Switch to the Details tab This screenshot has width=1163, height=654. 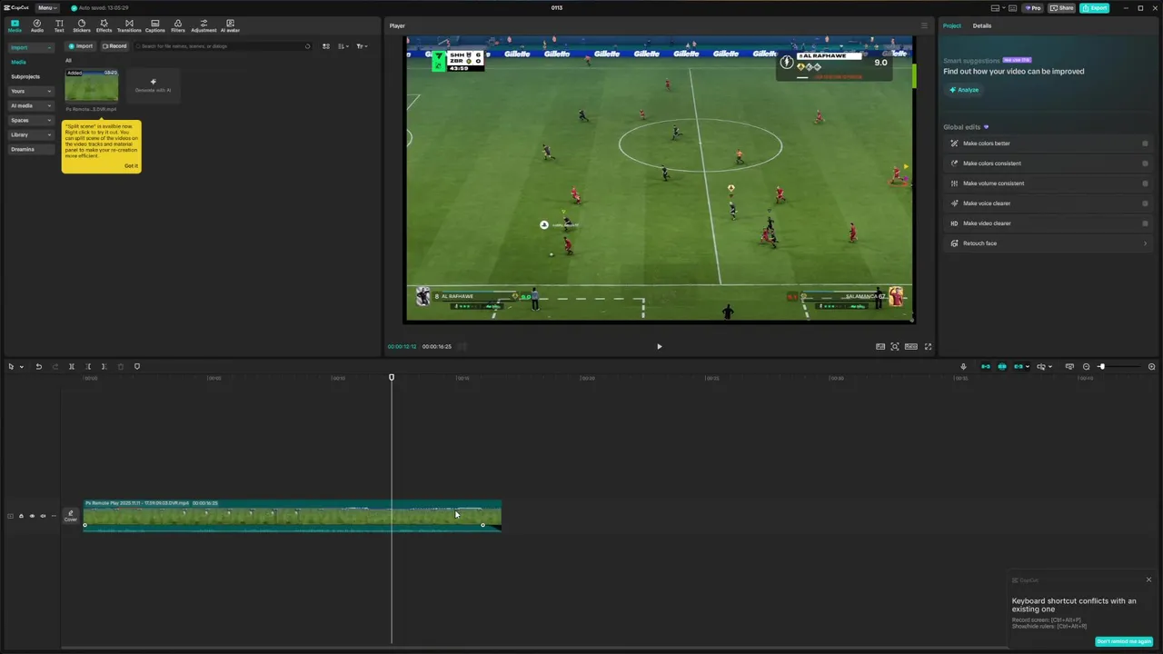[x=982, y=25]
